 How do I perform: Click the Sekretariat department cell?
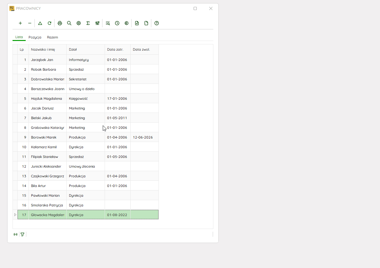(x=86, y=79)
